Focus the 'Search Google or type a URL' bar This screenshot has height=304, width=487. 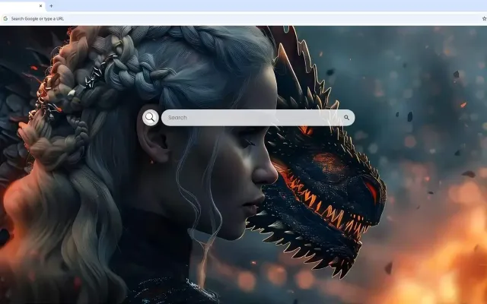[242, 18]
